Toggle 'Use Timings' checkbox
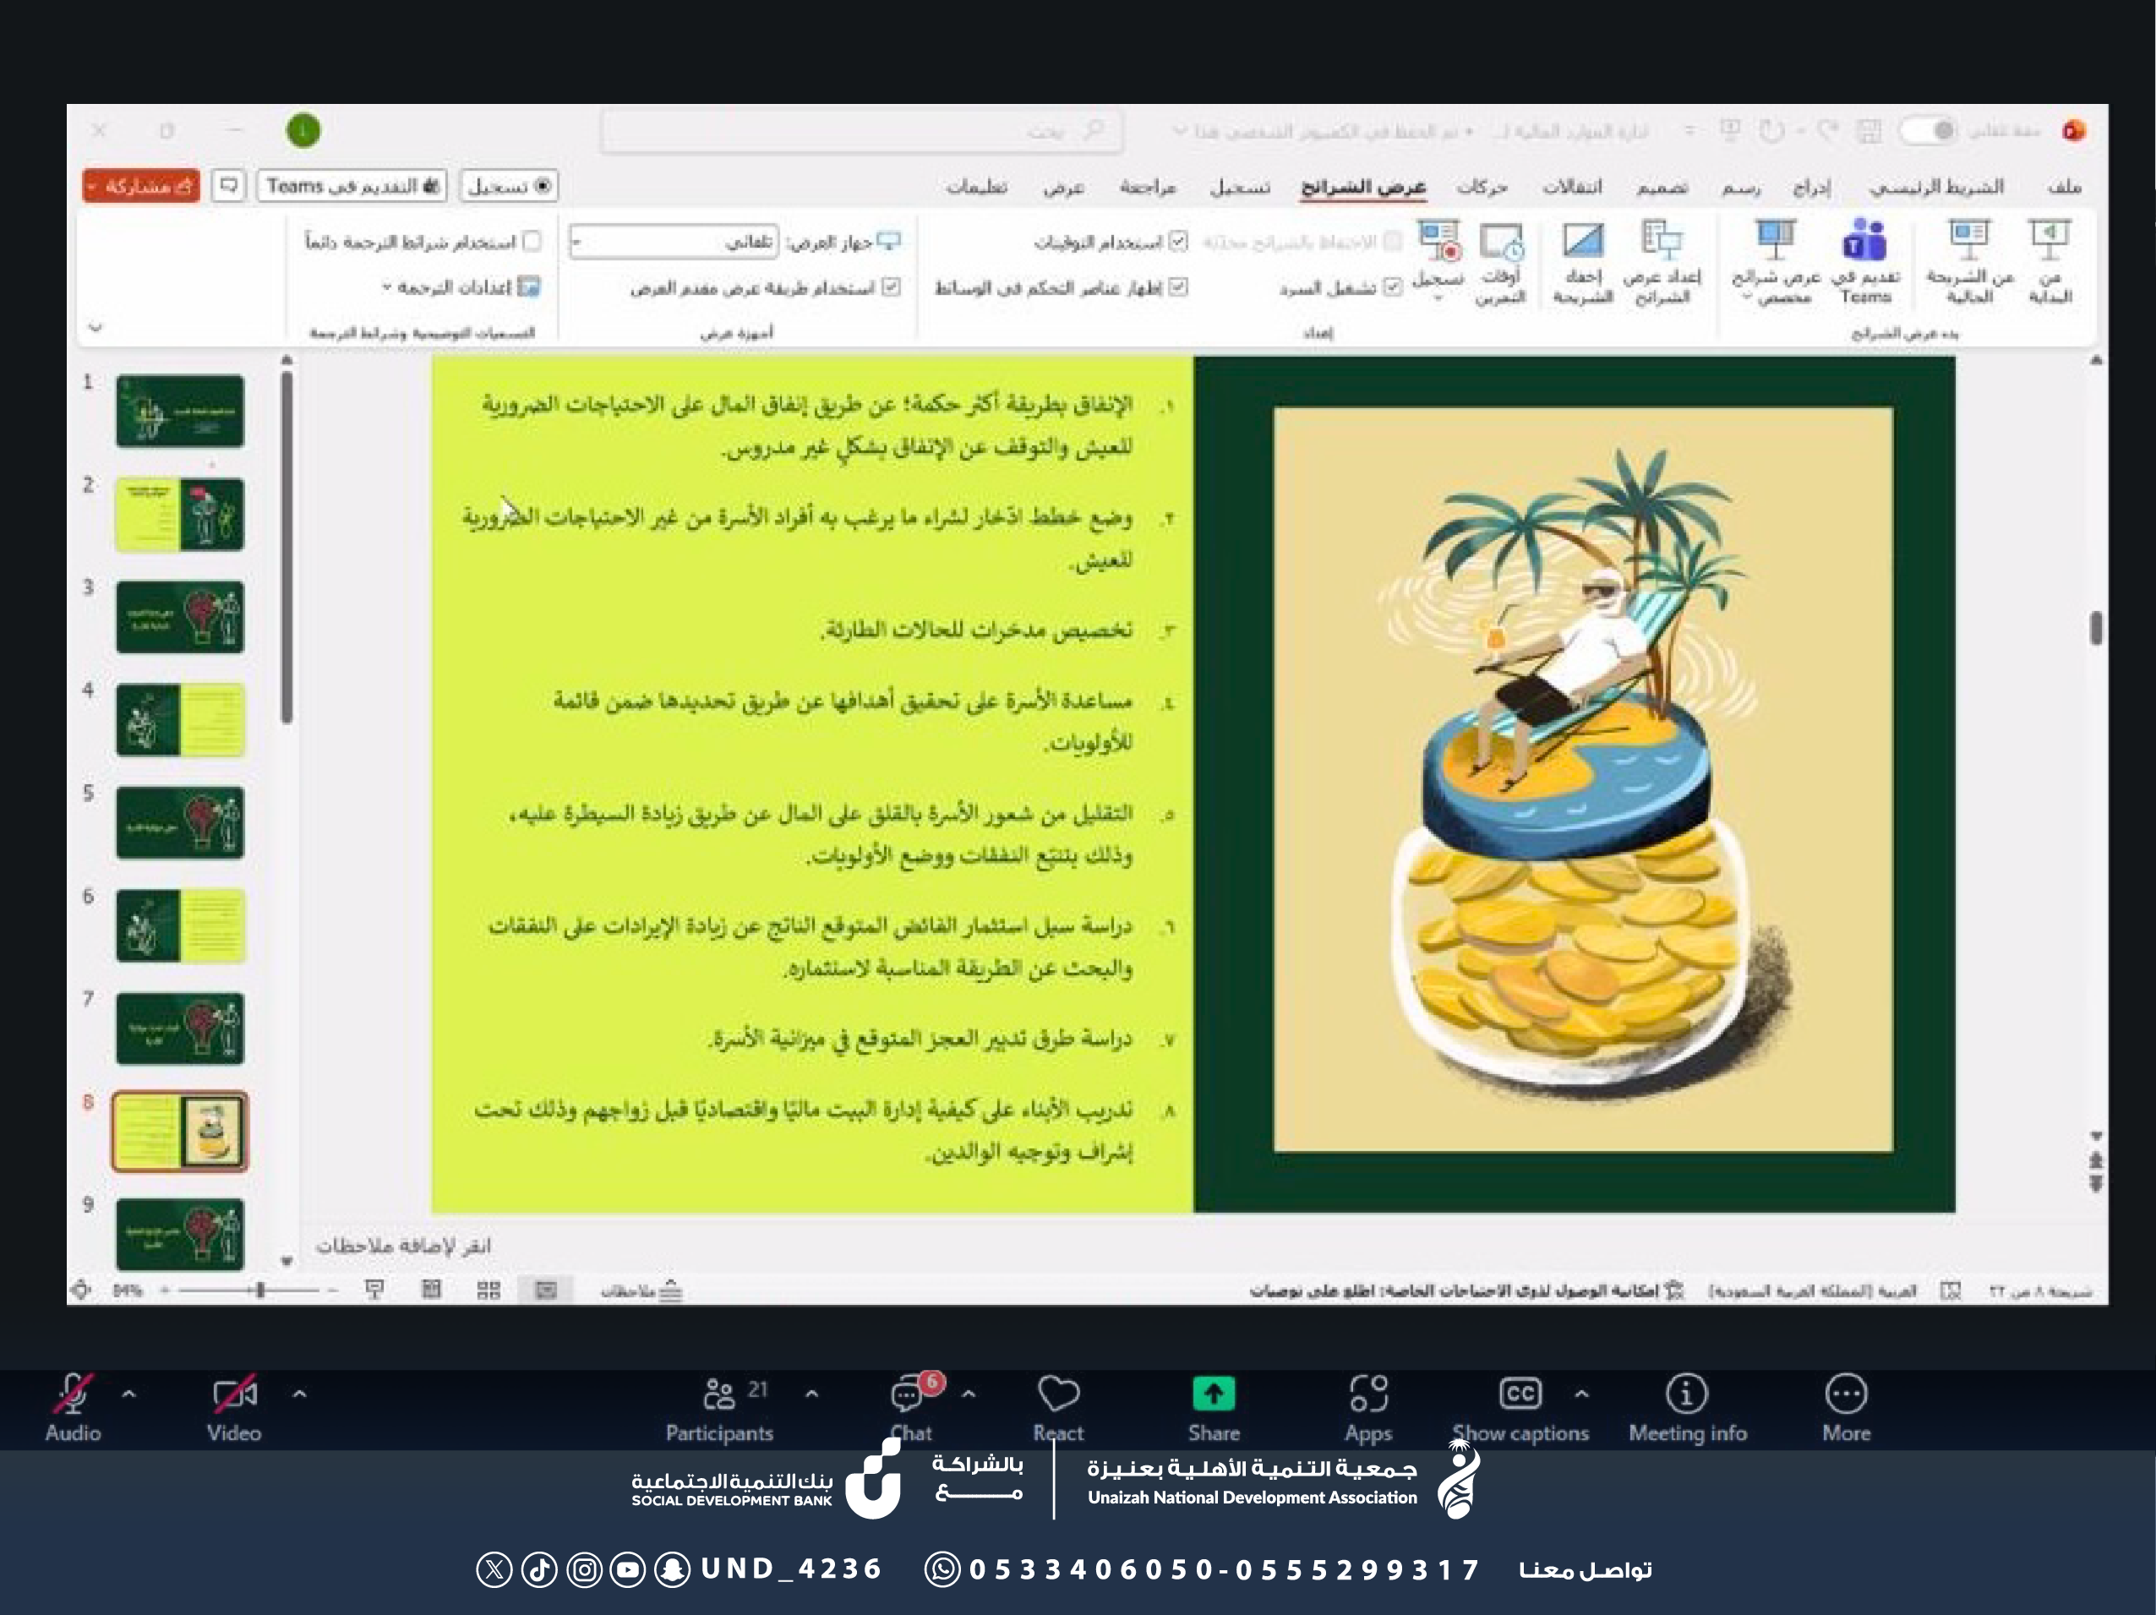This screenshot has height=1615, width=2156. coord(1178,241)
